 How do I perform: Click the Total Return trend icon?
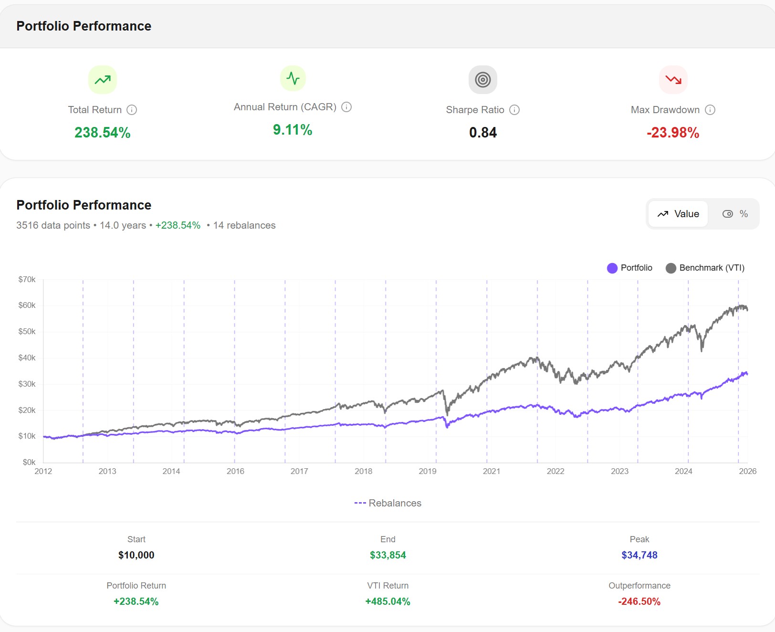coord(102,80)
